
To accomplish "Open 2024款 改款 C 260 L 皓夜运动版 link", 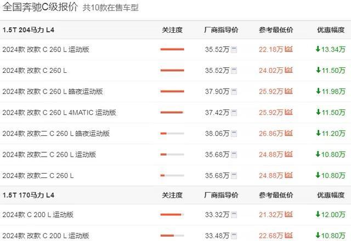I will click(53, 91).
